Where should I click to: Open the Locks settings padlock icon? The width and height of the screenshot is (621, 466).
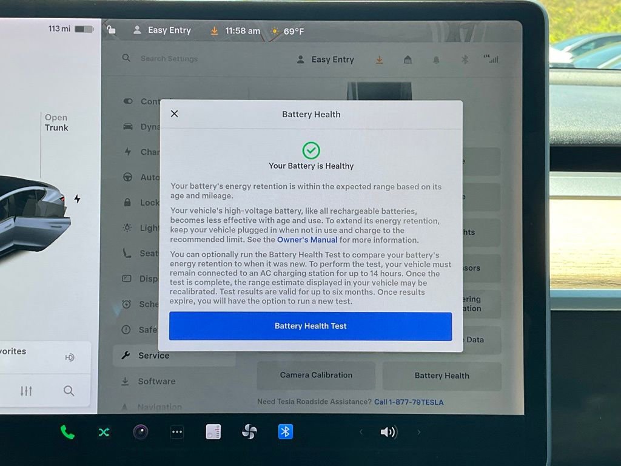pyautogui.click(x=127, y=203)
